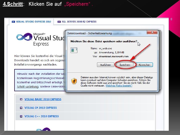
Task: Click the slide number 8
Action: point(171,19)
